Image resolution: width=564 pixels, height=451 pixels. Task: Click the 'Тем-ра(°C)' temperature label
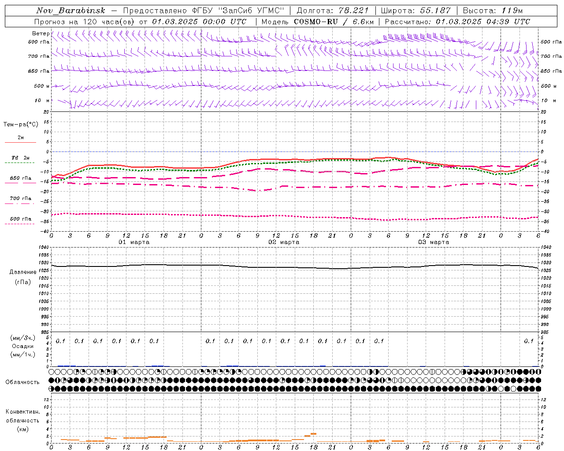(21, 125)
